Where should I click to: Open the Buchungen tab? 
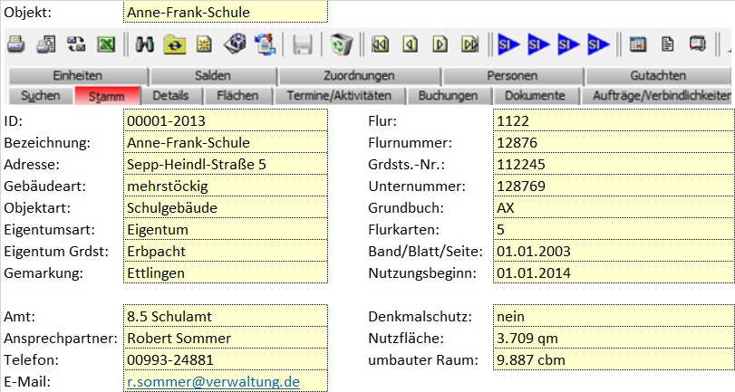click(x=450, y=95)
